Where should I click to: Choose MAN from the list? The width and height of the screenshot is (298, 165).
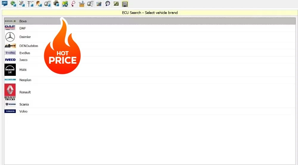point(150,70)
